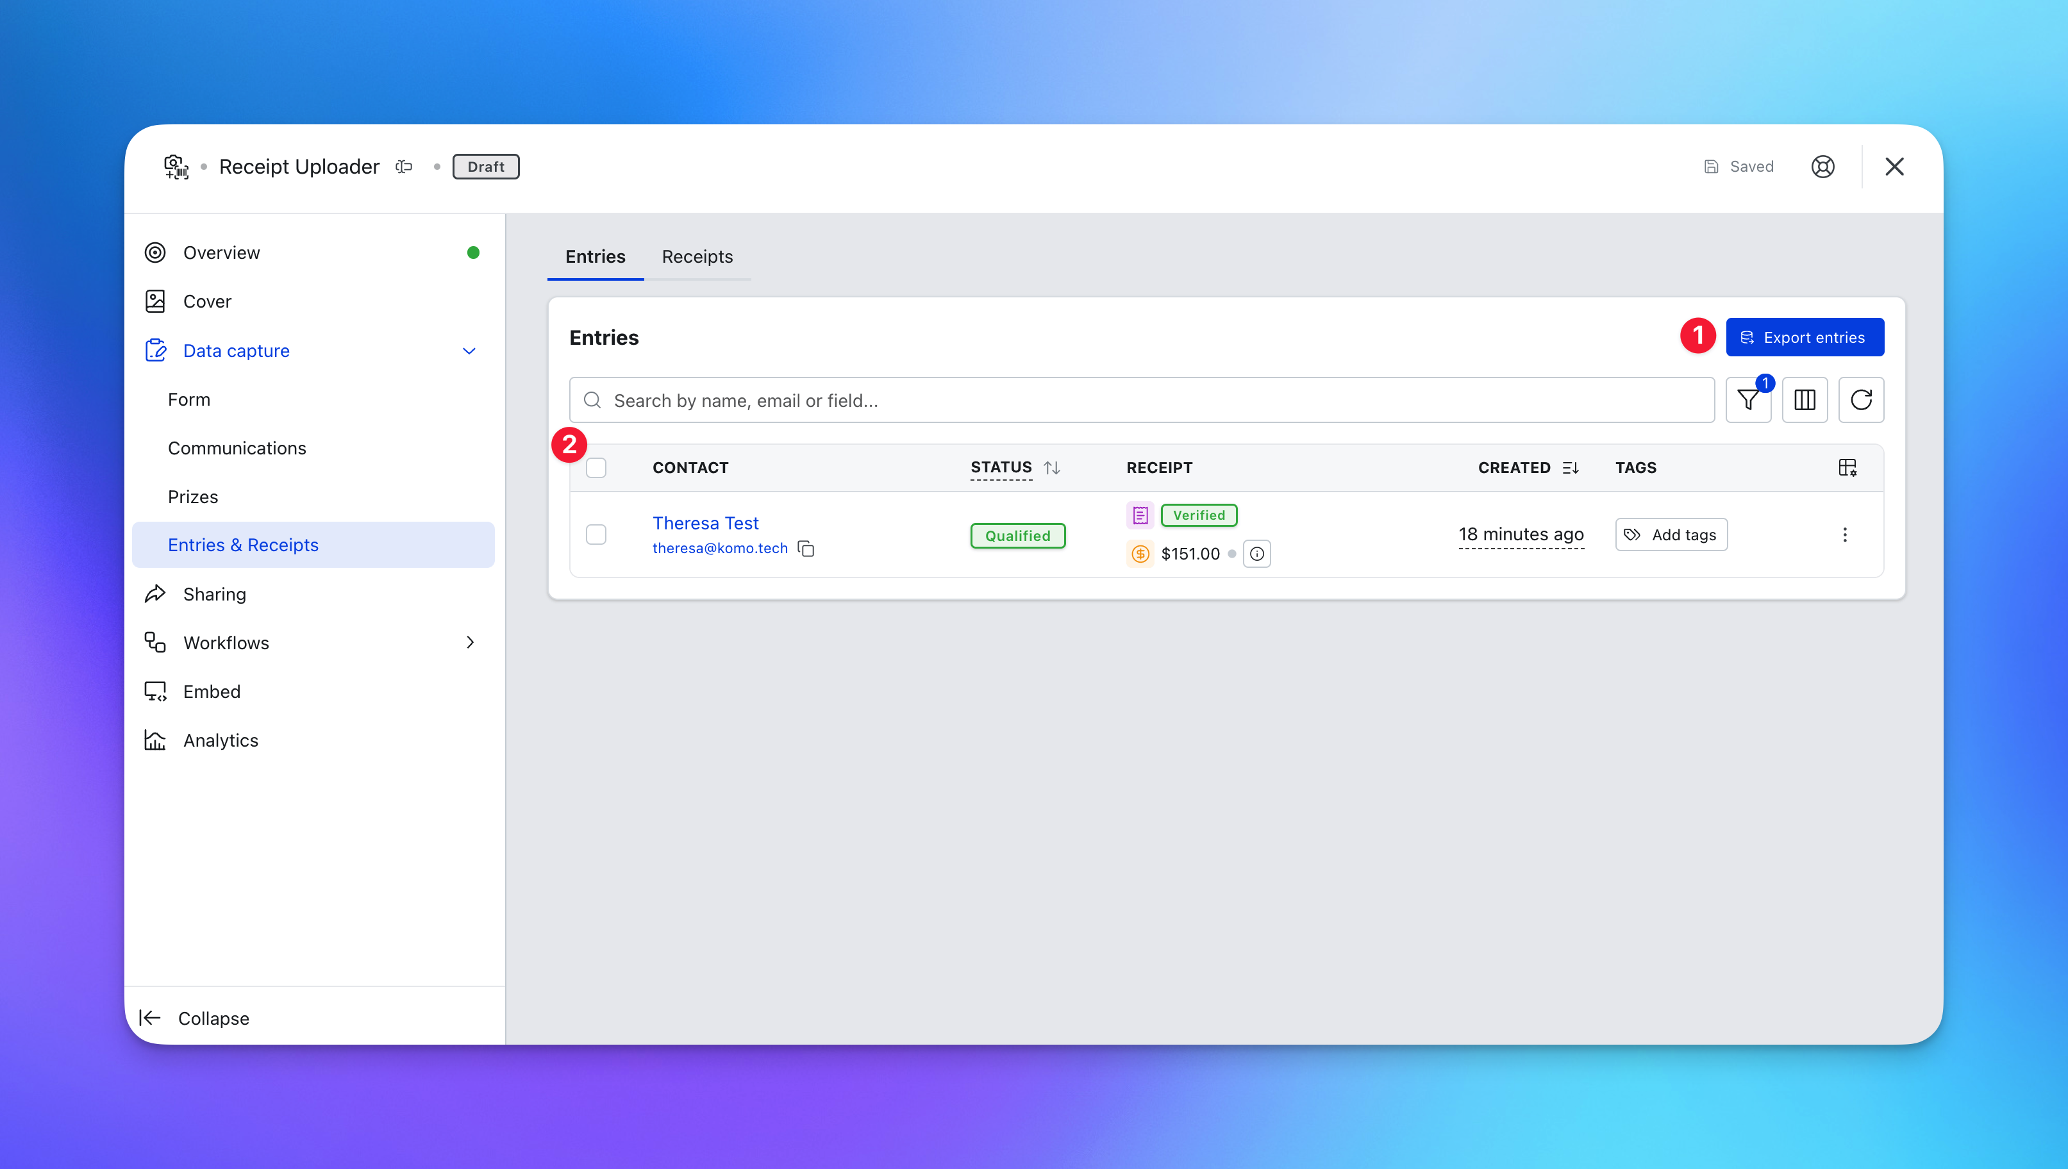Image resolution: width=2068 pixels, height=1169 pixels.
Task: Click the rename icon beside Receipt Uploader
Action: tap(404, 166)
